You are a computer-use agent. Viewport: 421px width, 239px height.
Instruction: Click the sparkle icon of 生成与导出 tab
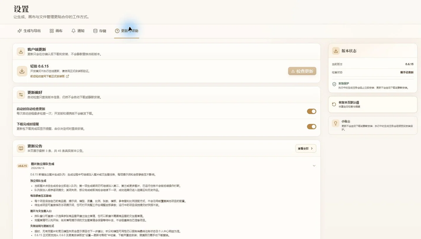(x=20, y=31)
